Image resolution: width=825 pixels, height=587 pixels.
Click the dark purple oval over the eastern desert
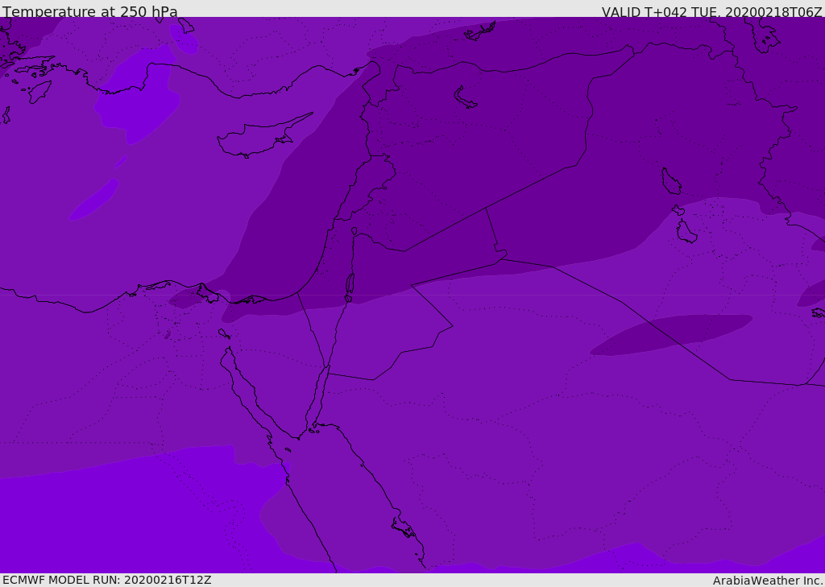tap(670, 334)
